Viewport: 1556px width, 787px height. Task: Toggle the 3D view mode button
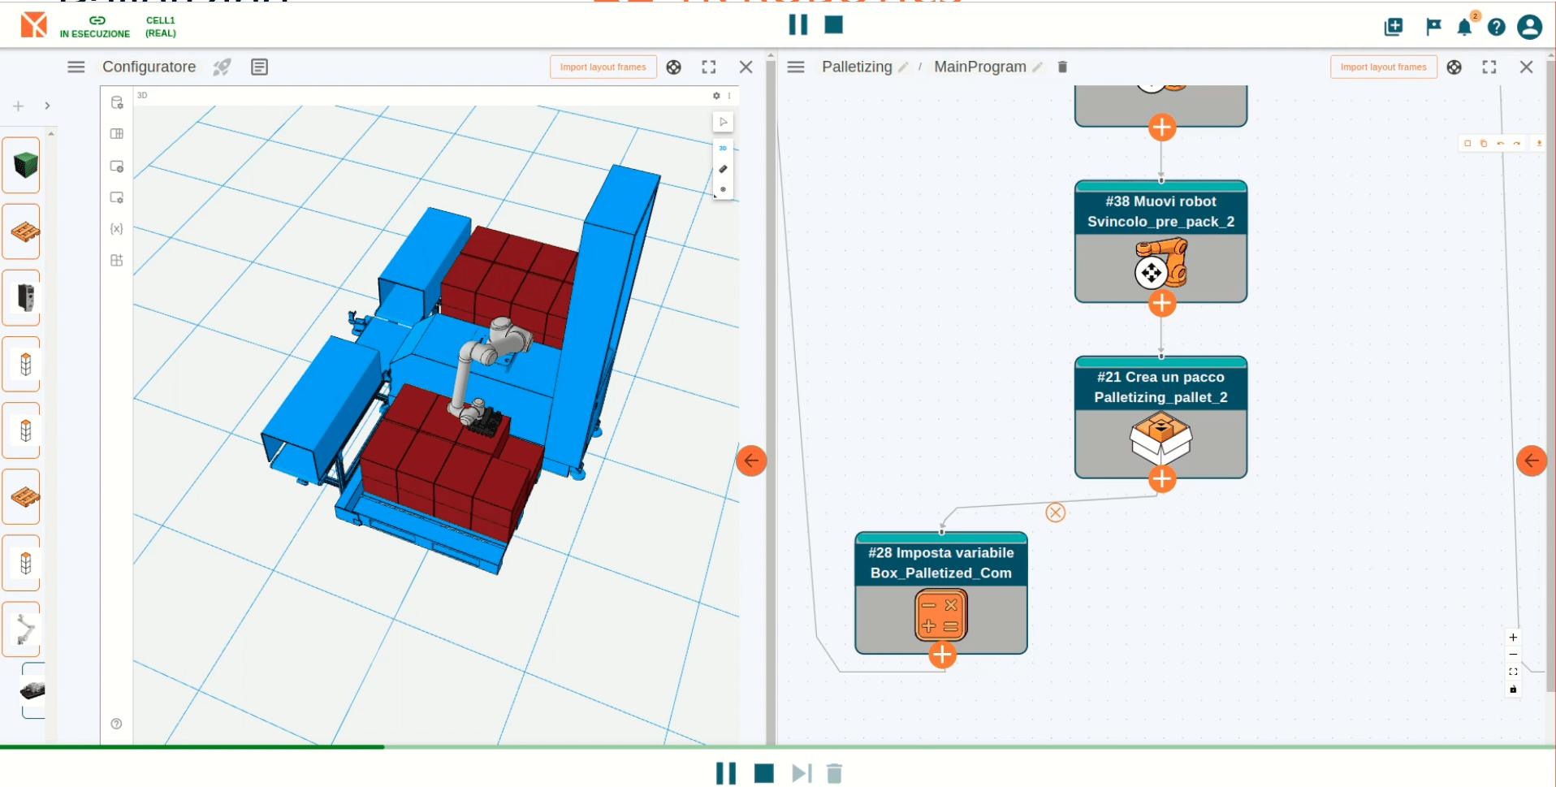coord(723,148)
